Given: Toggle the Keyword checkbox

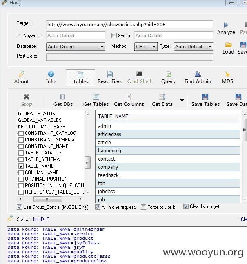Looking at the screenshot, I should [19, 36].
